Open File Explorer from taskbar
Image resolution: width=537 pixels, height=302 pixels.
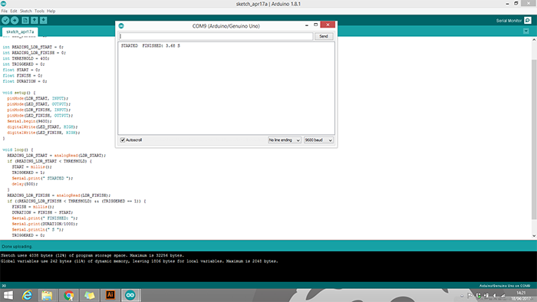pyautogui.click(x=47, y=295)
